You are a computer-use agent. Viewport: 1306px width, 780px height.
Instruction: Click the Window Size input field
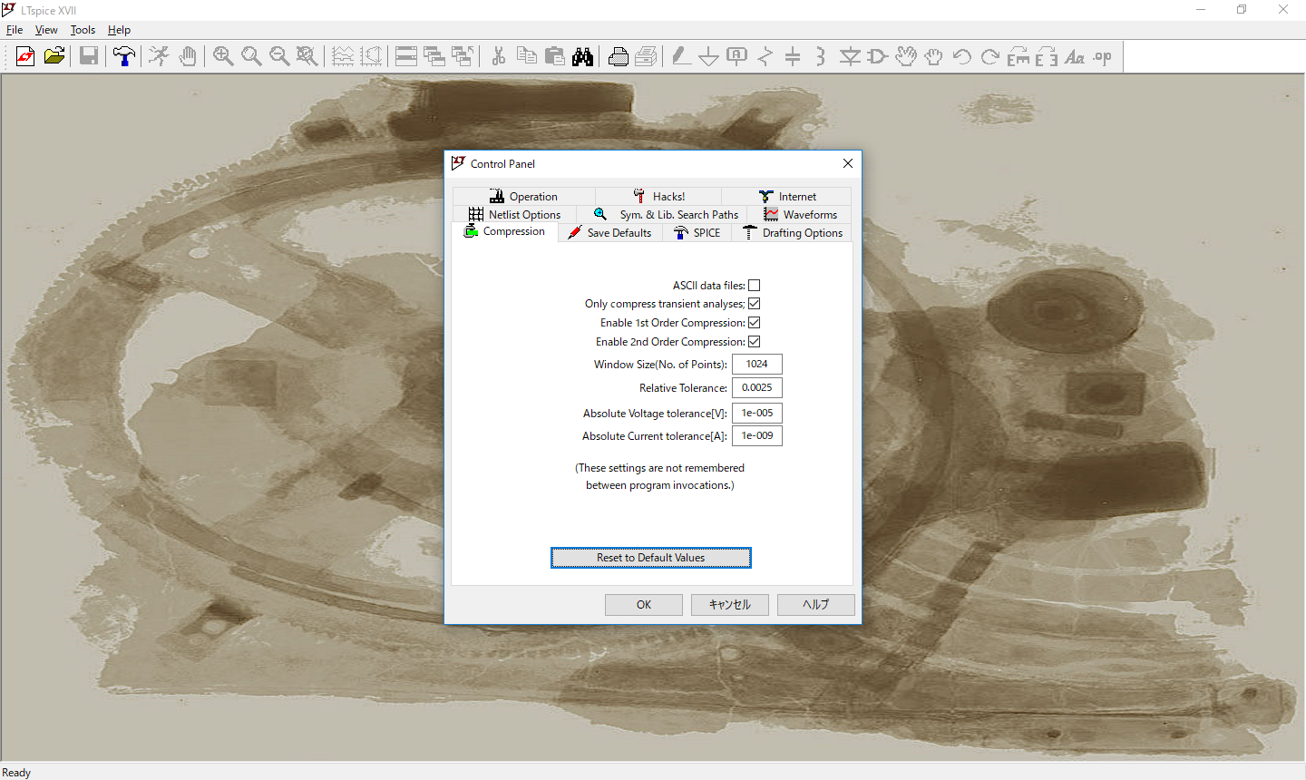tap(757, 365)
